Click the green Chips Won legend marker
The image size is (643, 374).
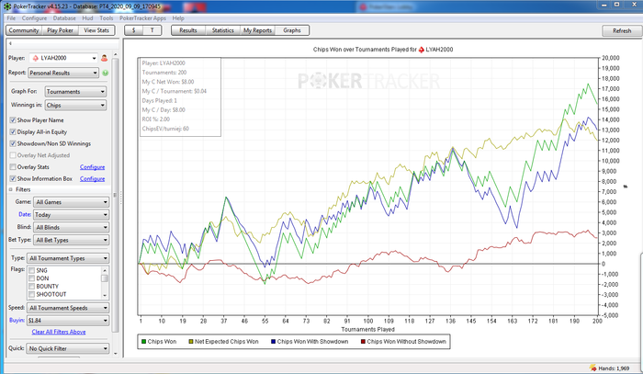click(144, 342)
